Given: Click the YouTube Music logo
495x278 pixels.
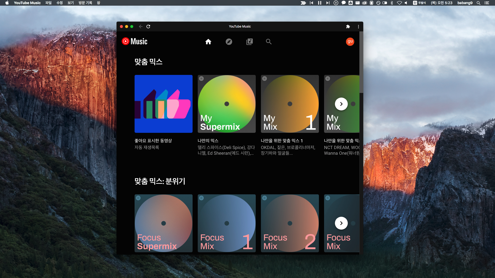Looking at the screenshot, I should [135, 41].
